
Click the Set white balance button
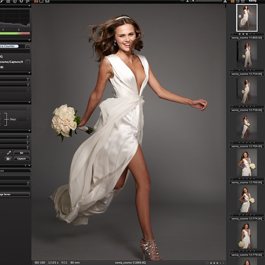[22, 153]
